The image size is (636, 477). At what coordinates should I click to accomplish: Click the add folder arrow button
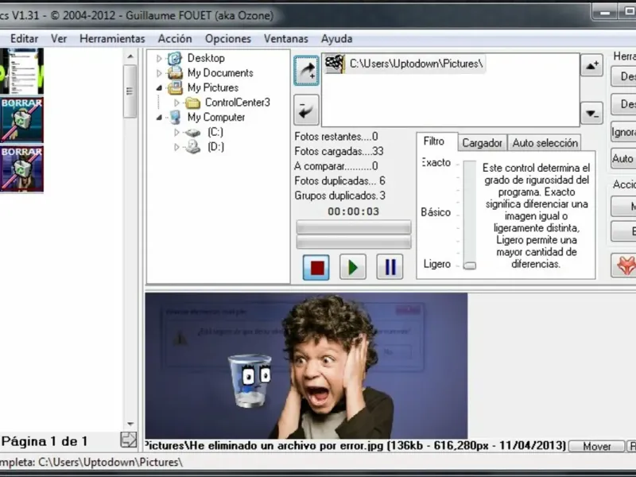[x=306, y=71]
